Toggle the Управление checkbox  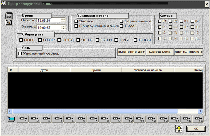tap(121, 21)
